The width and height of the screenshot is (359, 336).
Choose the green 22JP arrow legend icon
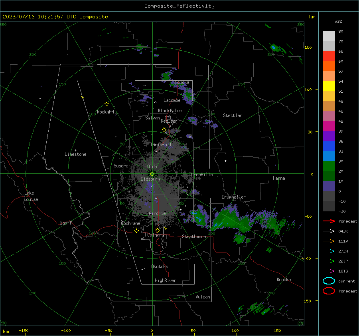point(329,261)
